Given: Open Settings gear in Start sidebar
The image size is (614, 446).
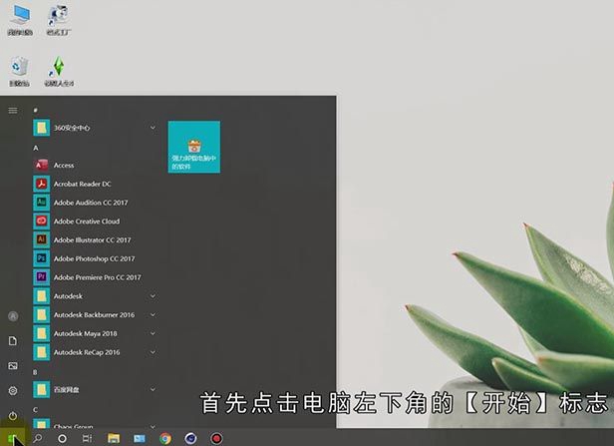Looking at the screenshot, I should pos(13,391).
